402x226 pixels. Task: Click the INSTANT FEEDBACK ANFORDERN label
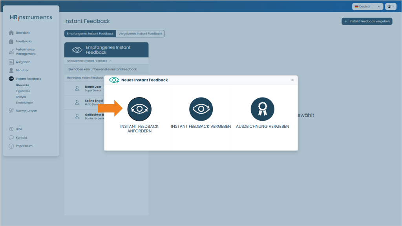point(139,128)
